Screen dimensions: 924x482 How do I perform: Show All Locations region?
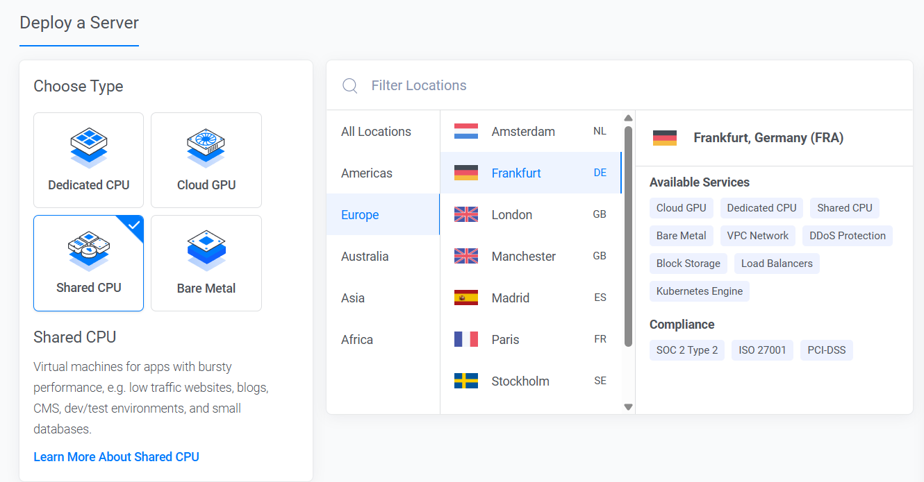(383, 131)
